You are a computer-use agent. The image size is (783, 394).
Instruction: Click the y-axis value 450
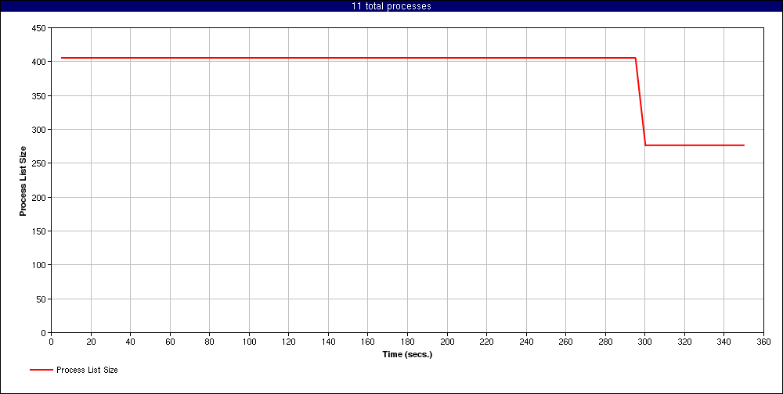click(x=41, y=28)
